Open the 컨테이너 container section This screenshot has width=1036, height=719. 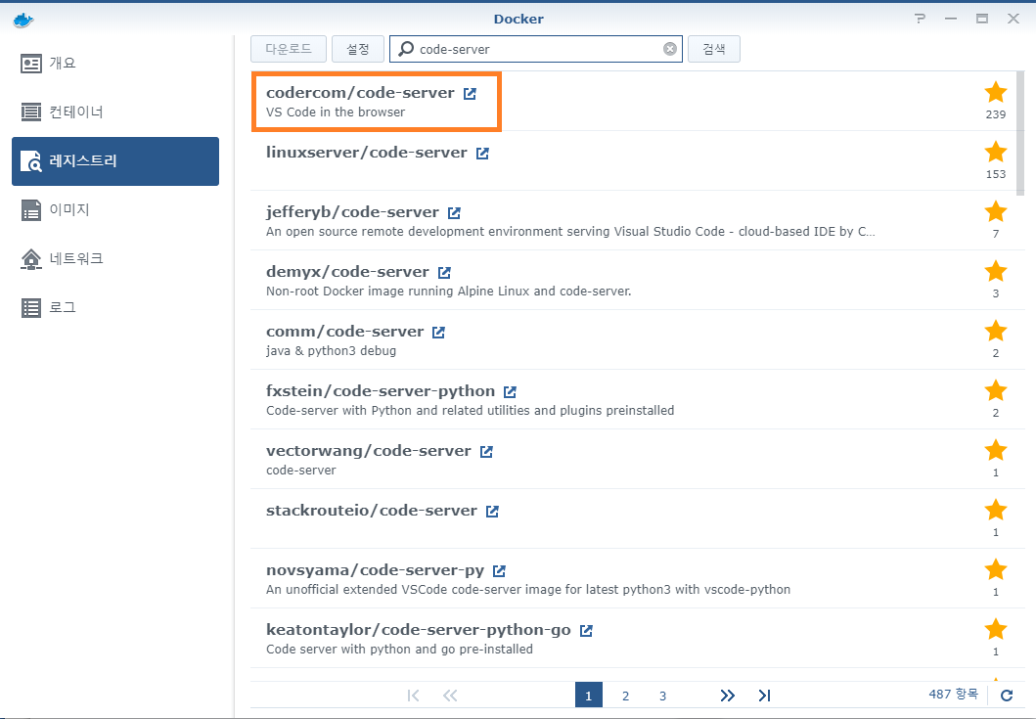115,112
